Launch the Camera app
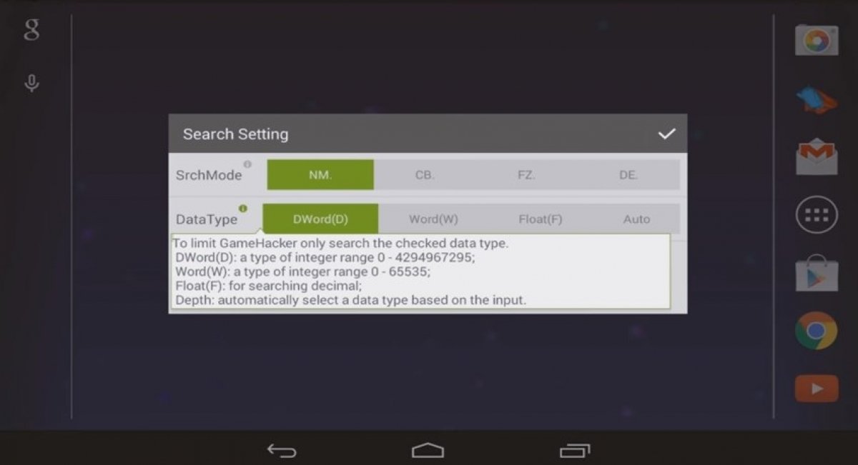The image size is (858, 465). 817,40
